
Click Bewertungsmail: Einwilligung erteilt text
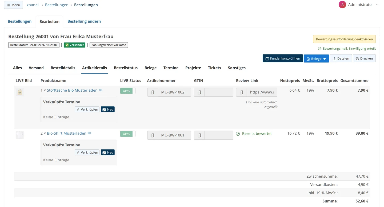click(x=347, y=49)
